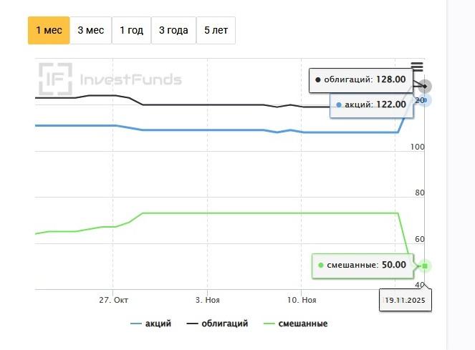Switch to the 3 мес period

(91, 31)
